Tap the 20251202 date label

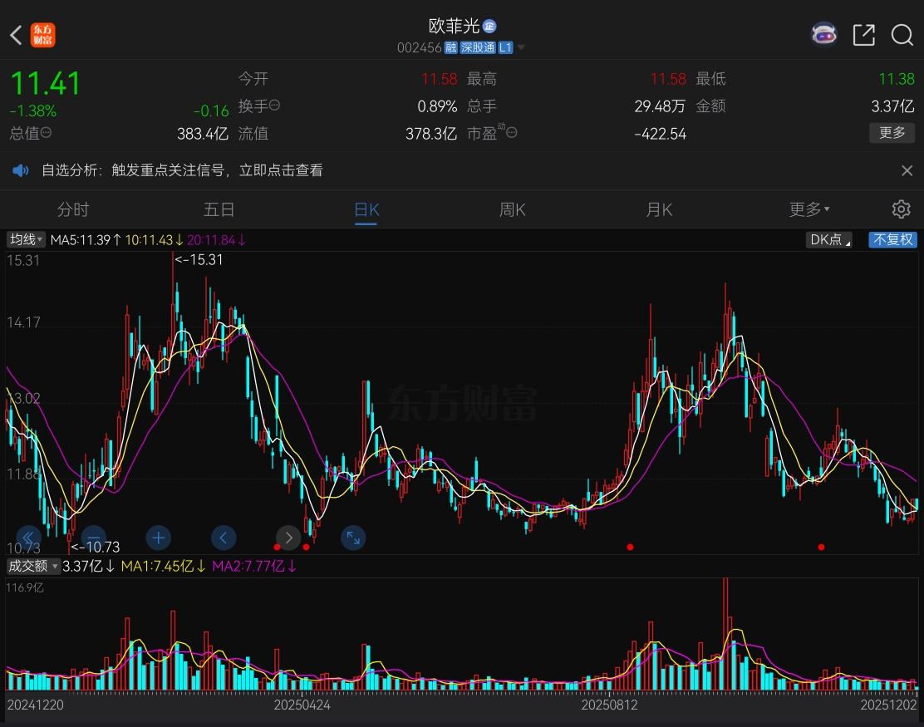coord(889,705)
